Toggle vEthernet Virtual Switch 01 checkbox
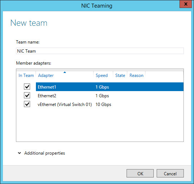Viewport: 194px width, 184px height. point(27,104)
